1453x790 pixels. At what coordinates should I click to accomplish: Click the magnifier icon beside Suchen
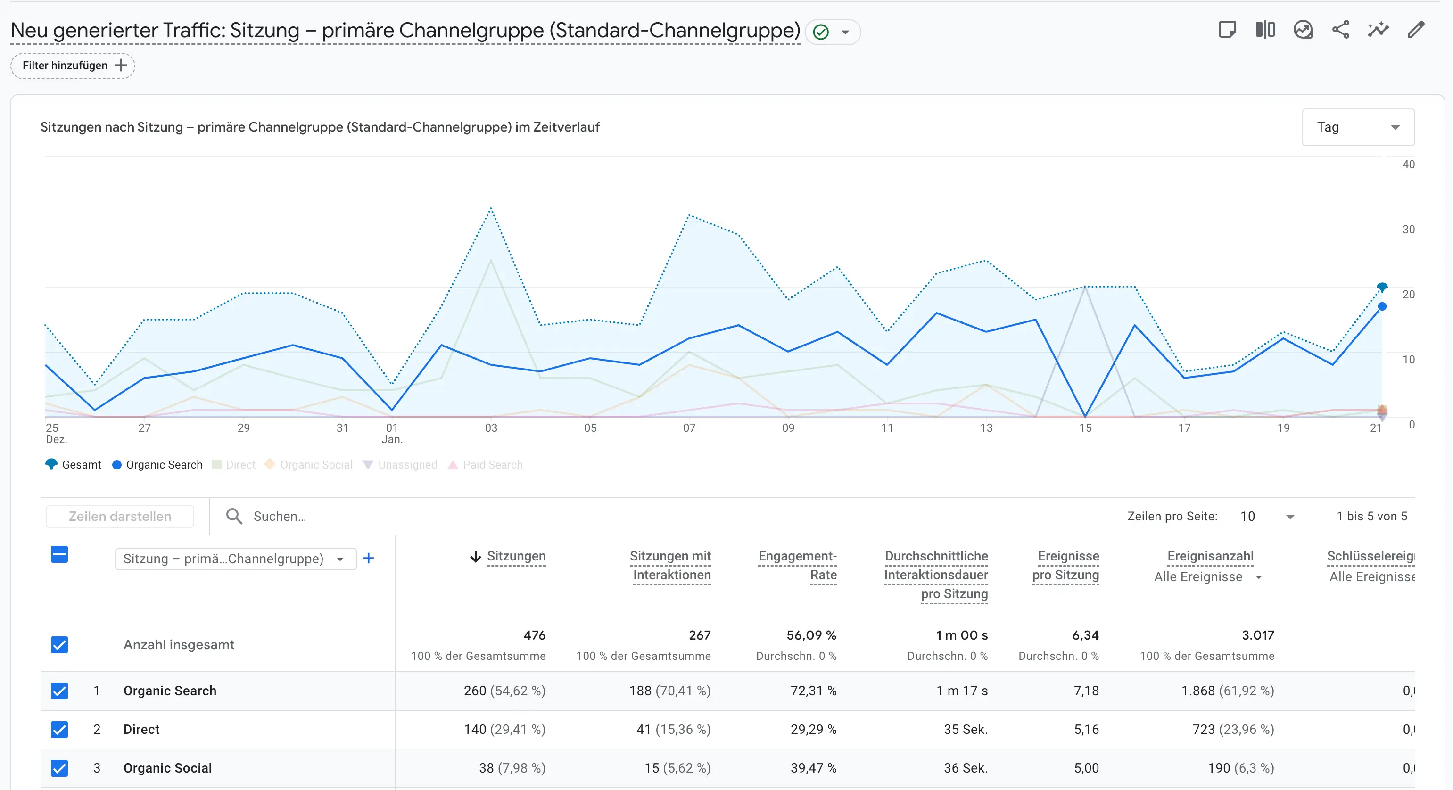(x=234, y=516)
